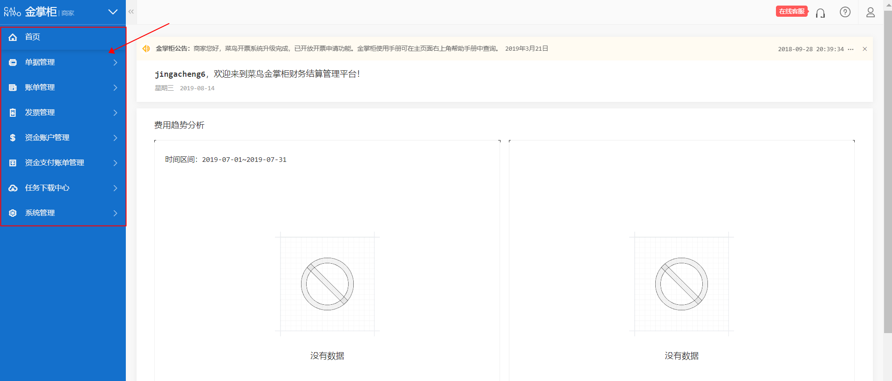Expand the 单据管理 chevron

point(115,62)
